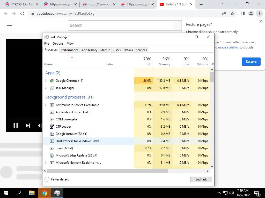Bookmark this page with the star icon
Screen dimensions: 265x198
click(232, 13)
